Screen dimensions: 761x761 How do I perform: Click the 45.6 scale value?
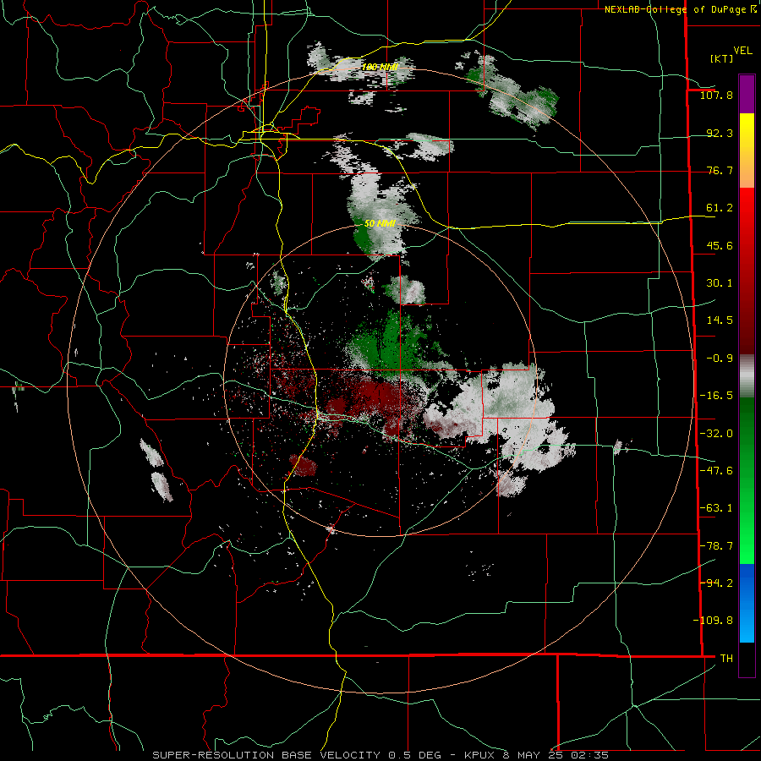(720, 245)
